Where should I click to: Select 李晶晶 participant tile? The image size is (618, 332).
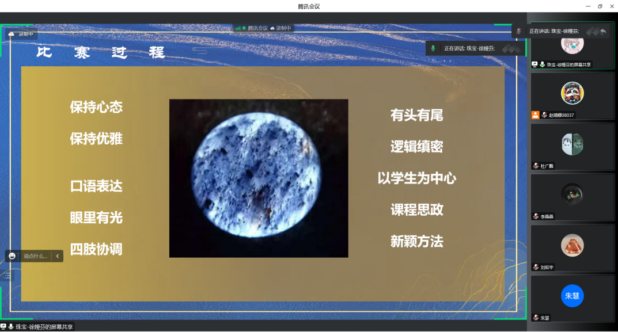click(x=572, y=194)
